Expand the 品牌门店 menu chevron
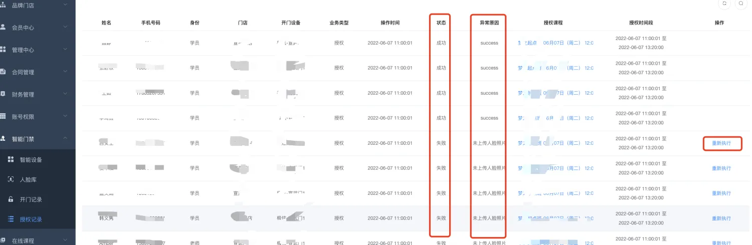This screenshot has width=752, height=245. [x=65, y=5]
